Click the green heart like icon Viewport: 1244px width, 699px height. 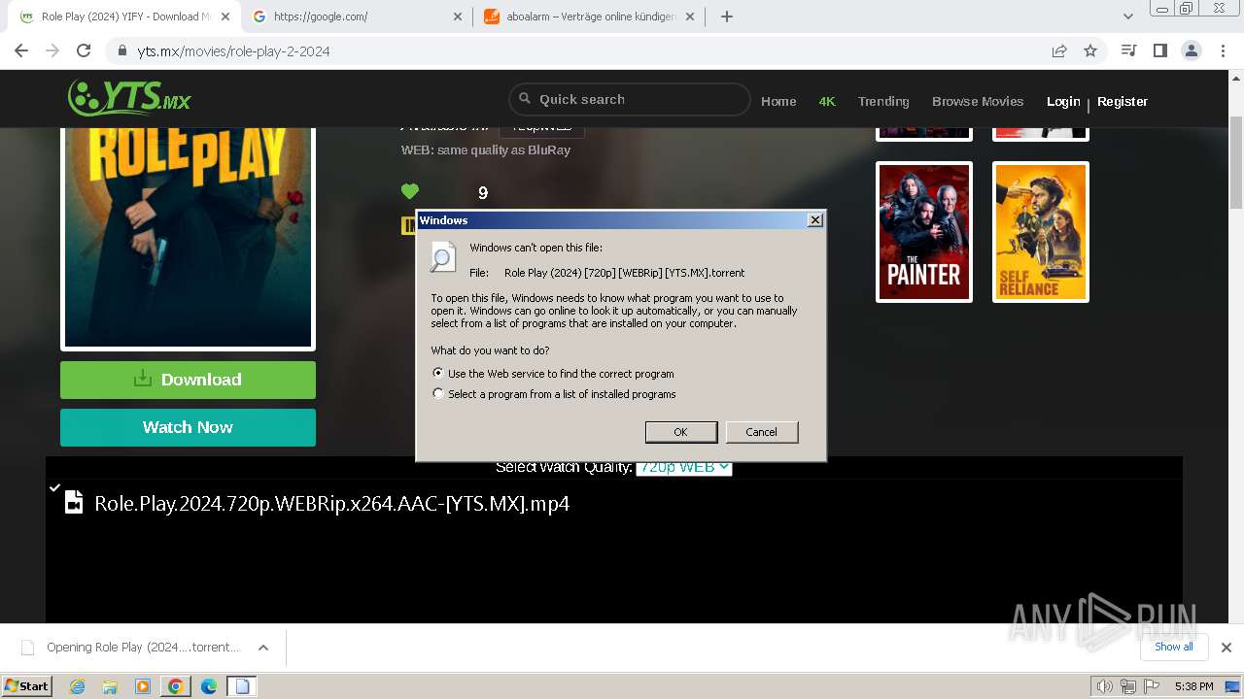point(410,191)
